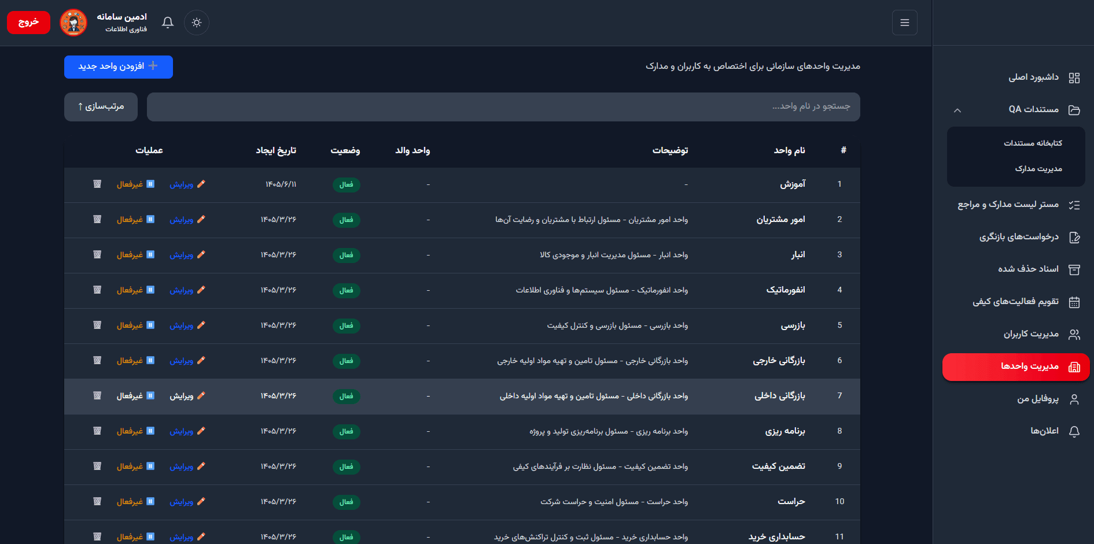Click the trash icon in the تضمین کیفیت row
This screenshot has width=1094, height=544.
point(97,466)
